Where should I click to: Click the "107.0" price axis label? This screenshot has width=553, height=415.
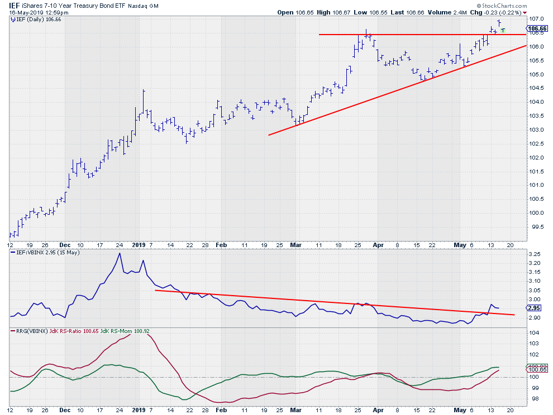pyautogui.click(x=535, y=18)
